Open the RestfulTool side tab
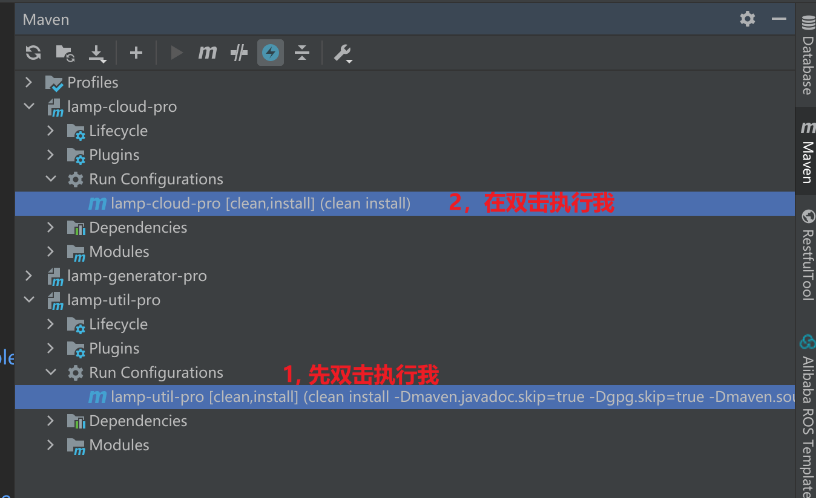This screenshot has width=816, height=498. pos(807,255)
